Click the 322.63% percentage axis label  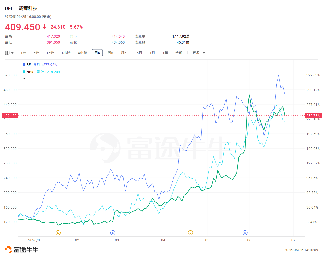pos(313,75)
